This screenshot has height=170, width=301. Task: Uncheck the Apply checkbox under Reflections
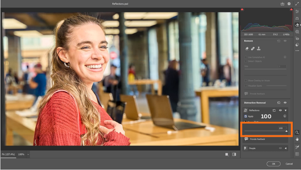pos(246,116)
